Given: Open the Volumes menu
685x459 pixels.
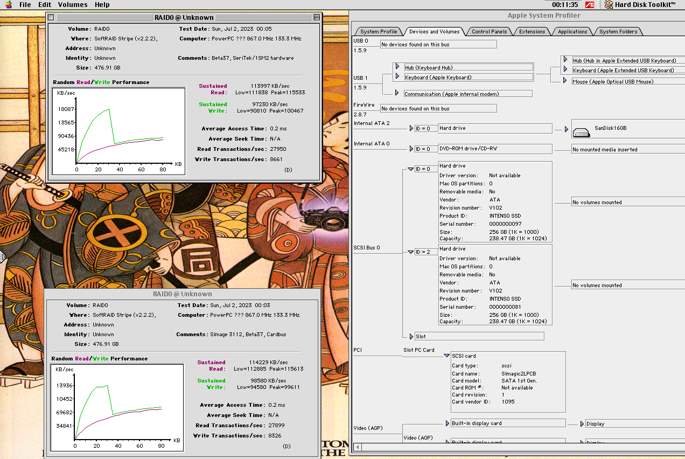Looking at the screenshot, I should [73, 4].
